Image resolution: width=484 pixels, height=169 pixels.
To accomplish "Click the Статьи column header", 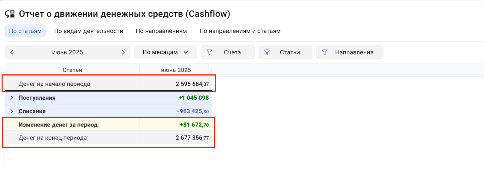I will [72, 70].
